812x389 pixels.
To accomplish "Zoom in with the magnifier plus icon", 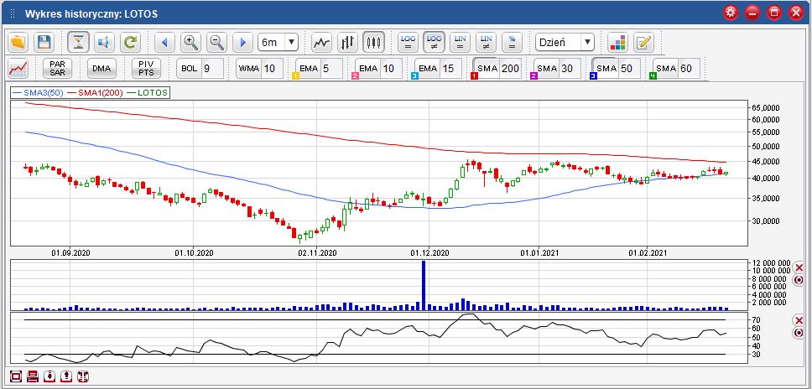I will [190, 42].
